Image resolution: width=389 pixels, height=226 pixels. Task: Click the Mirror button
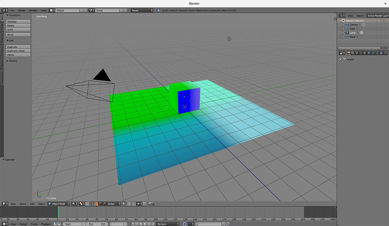coord(18,35)
